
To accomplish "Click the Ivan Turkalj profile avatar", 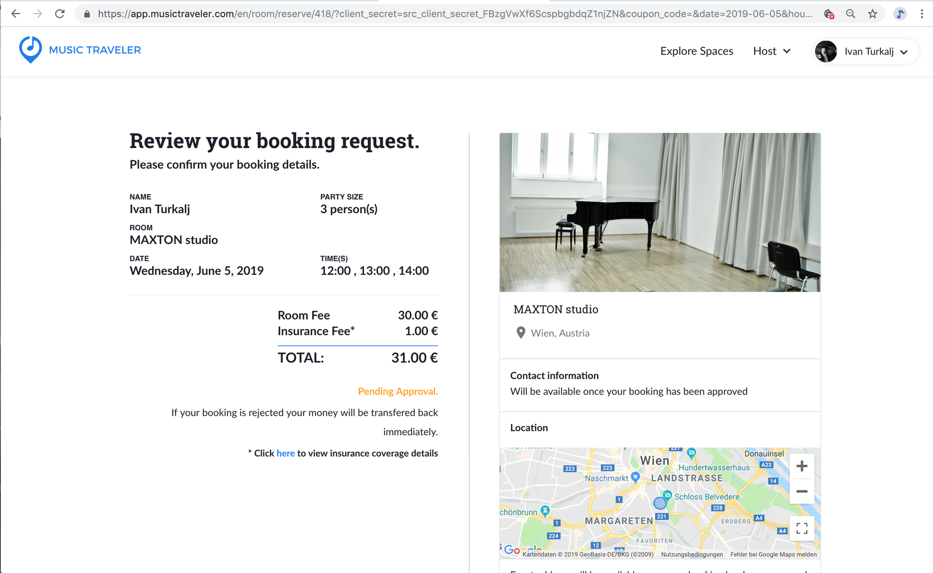I will 826,51.
